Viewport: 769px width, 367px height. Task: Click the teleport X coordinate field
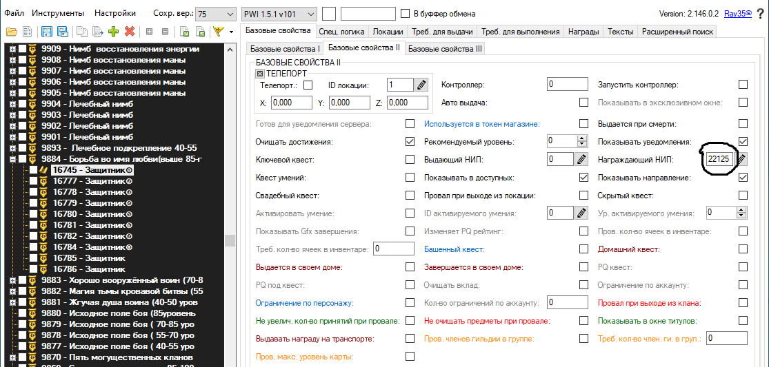[x=291, y=103]
